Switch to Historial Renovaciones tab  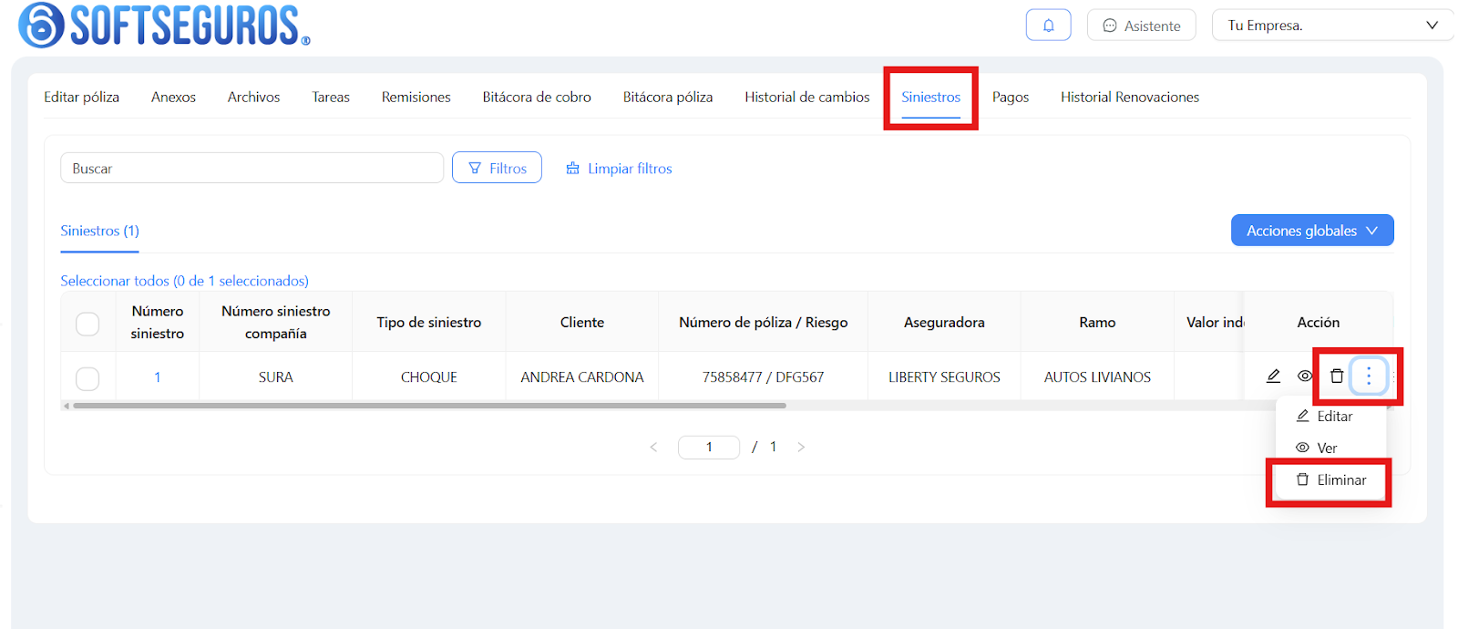[1130, 97]
